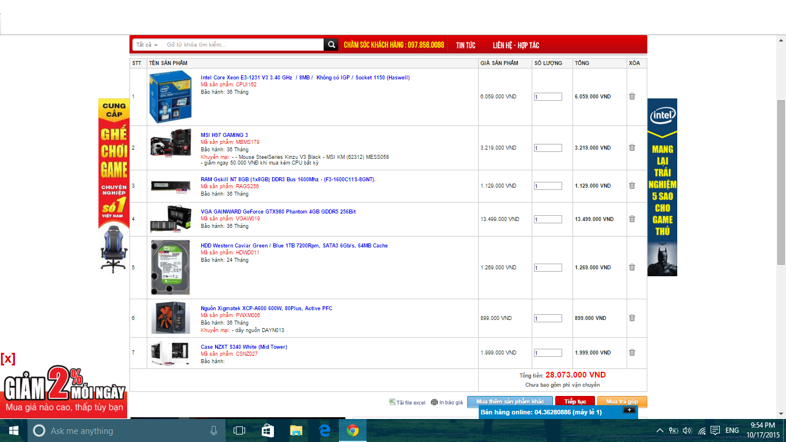Click the Intel MANG LẠI TRẢI NGHIỆM banner
This screenshot has width=786, height=442.
(662, 187)
